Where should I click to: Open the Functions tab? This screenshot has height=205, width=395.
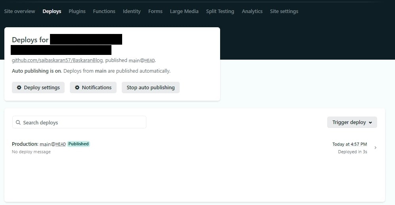(x=104, y=11)
